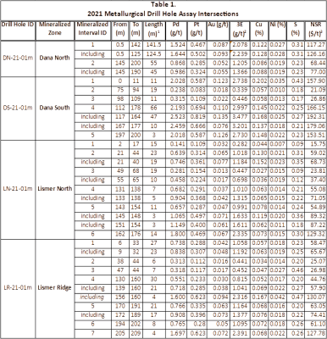The height and width of the screenshot is (339, 327).
Task: Click the NSR value 74.41
Action: [318, 315]
